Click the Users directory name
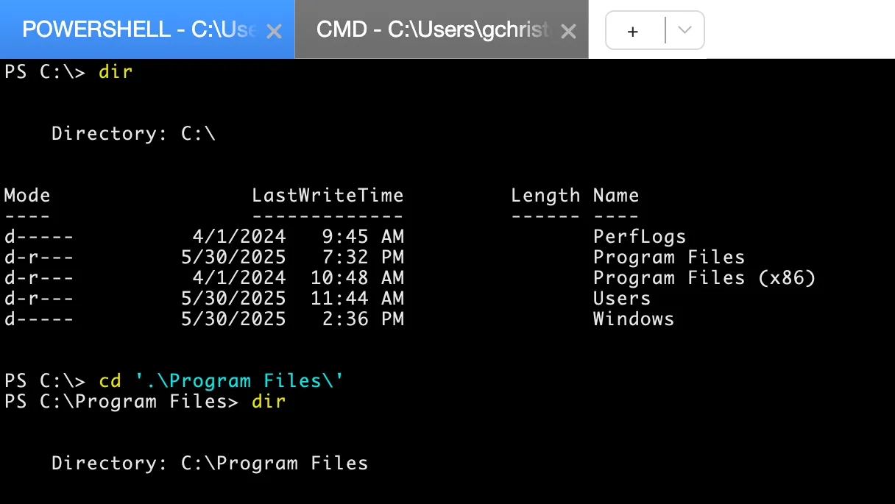The image size is (895, 504). tap(620, 298)
